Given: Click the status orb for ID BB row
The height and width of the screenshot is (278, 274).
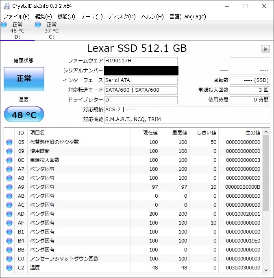Looking at the screenshot, I should pyautogui.click(x=9, y=250).
